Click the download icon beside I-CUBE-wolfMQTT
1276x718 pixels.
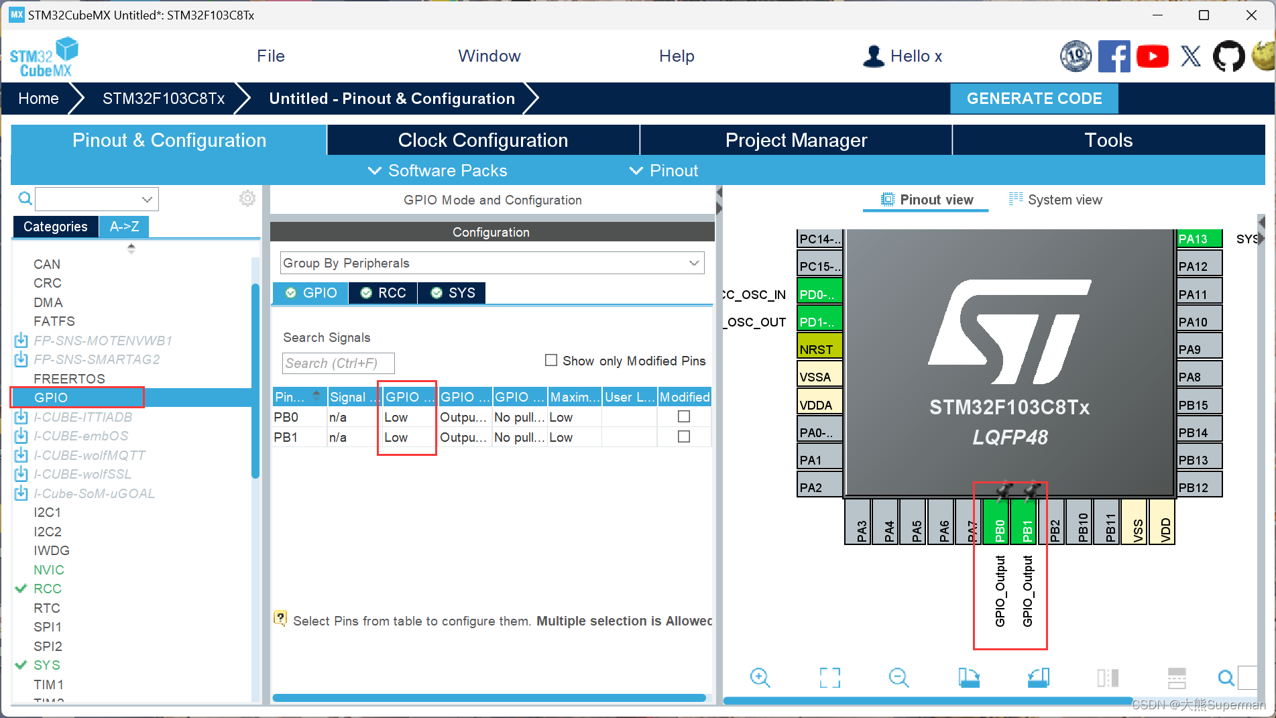(21, 455)
